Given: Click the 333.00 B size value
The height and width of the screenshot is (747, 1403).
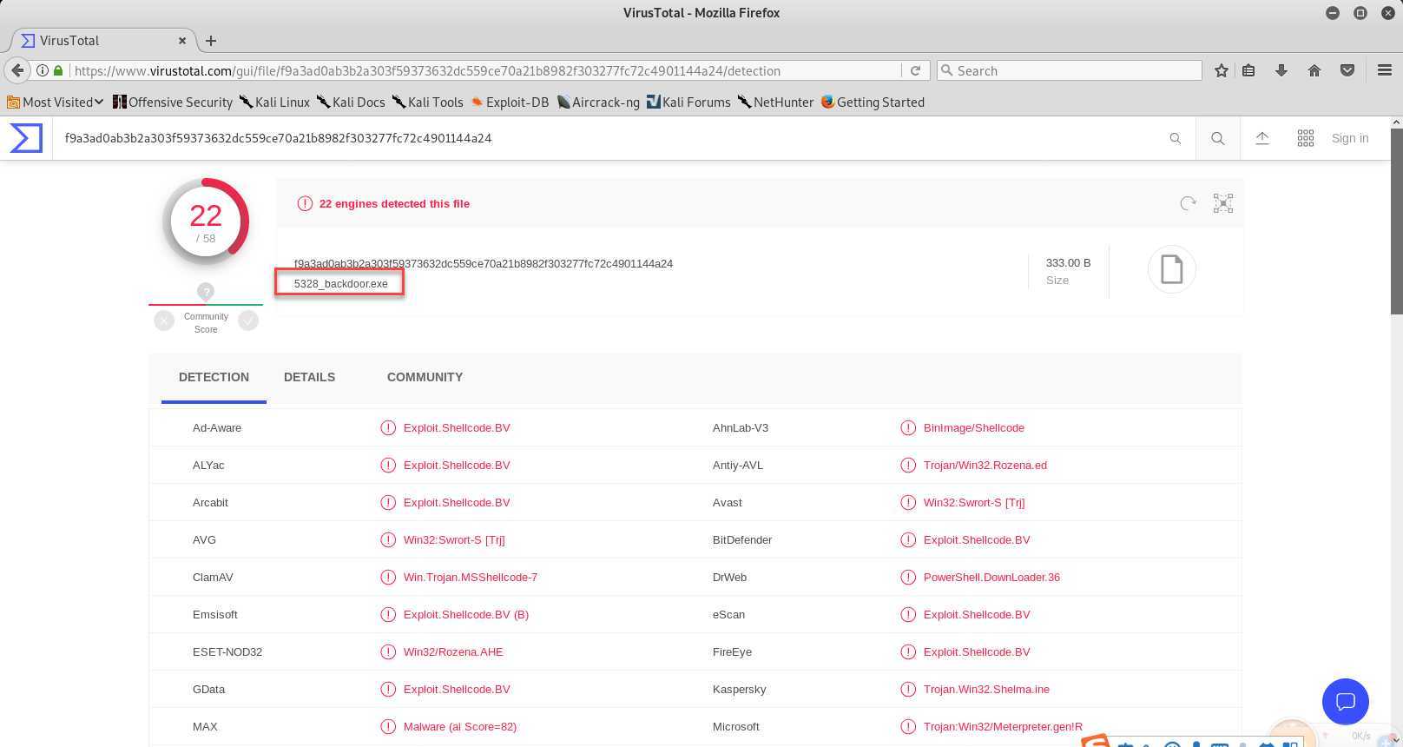Looking at the screenshot, I should (1068, 262).
